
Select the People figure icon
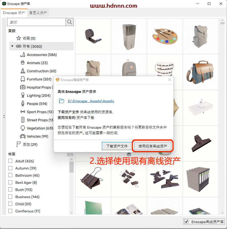point(23,104)
